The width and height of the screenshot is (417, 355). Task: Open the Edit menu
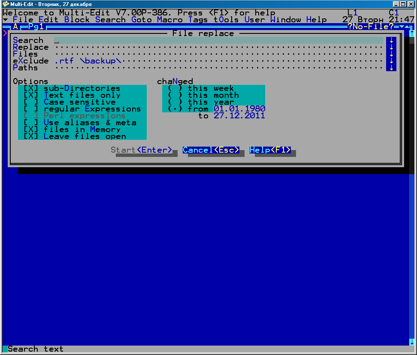click(48, 20)
